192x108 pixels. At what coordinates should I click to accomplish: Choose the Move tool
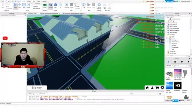[20, 6]
